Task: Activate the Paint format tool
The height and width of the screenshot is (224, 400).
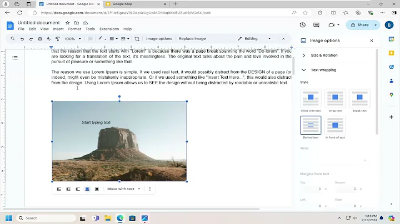Action: (58, 39)
